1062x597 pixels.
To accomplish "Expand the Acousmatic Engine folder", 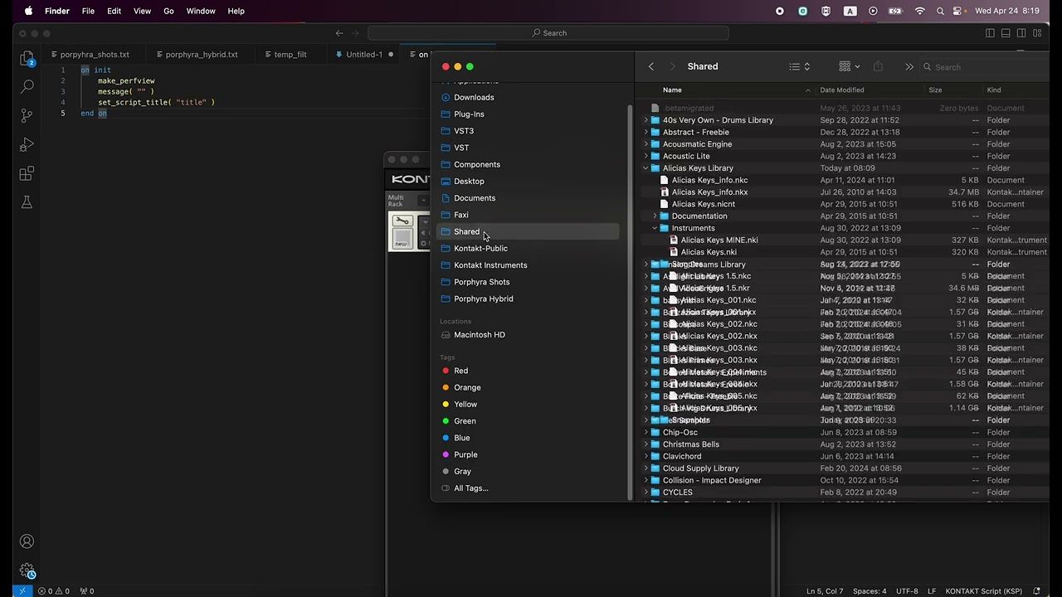I will point(646,144).
